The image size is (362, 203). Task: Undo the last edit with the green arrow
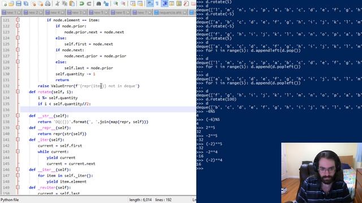pos(81,3)
